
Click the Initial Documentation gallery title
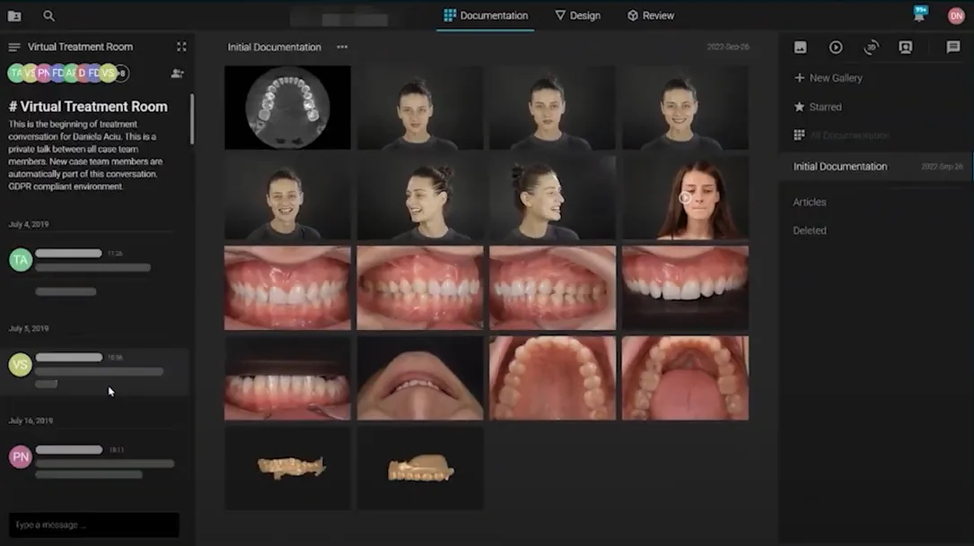click(x=274, y=48)
